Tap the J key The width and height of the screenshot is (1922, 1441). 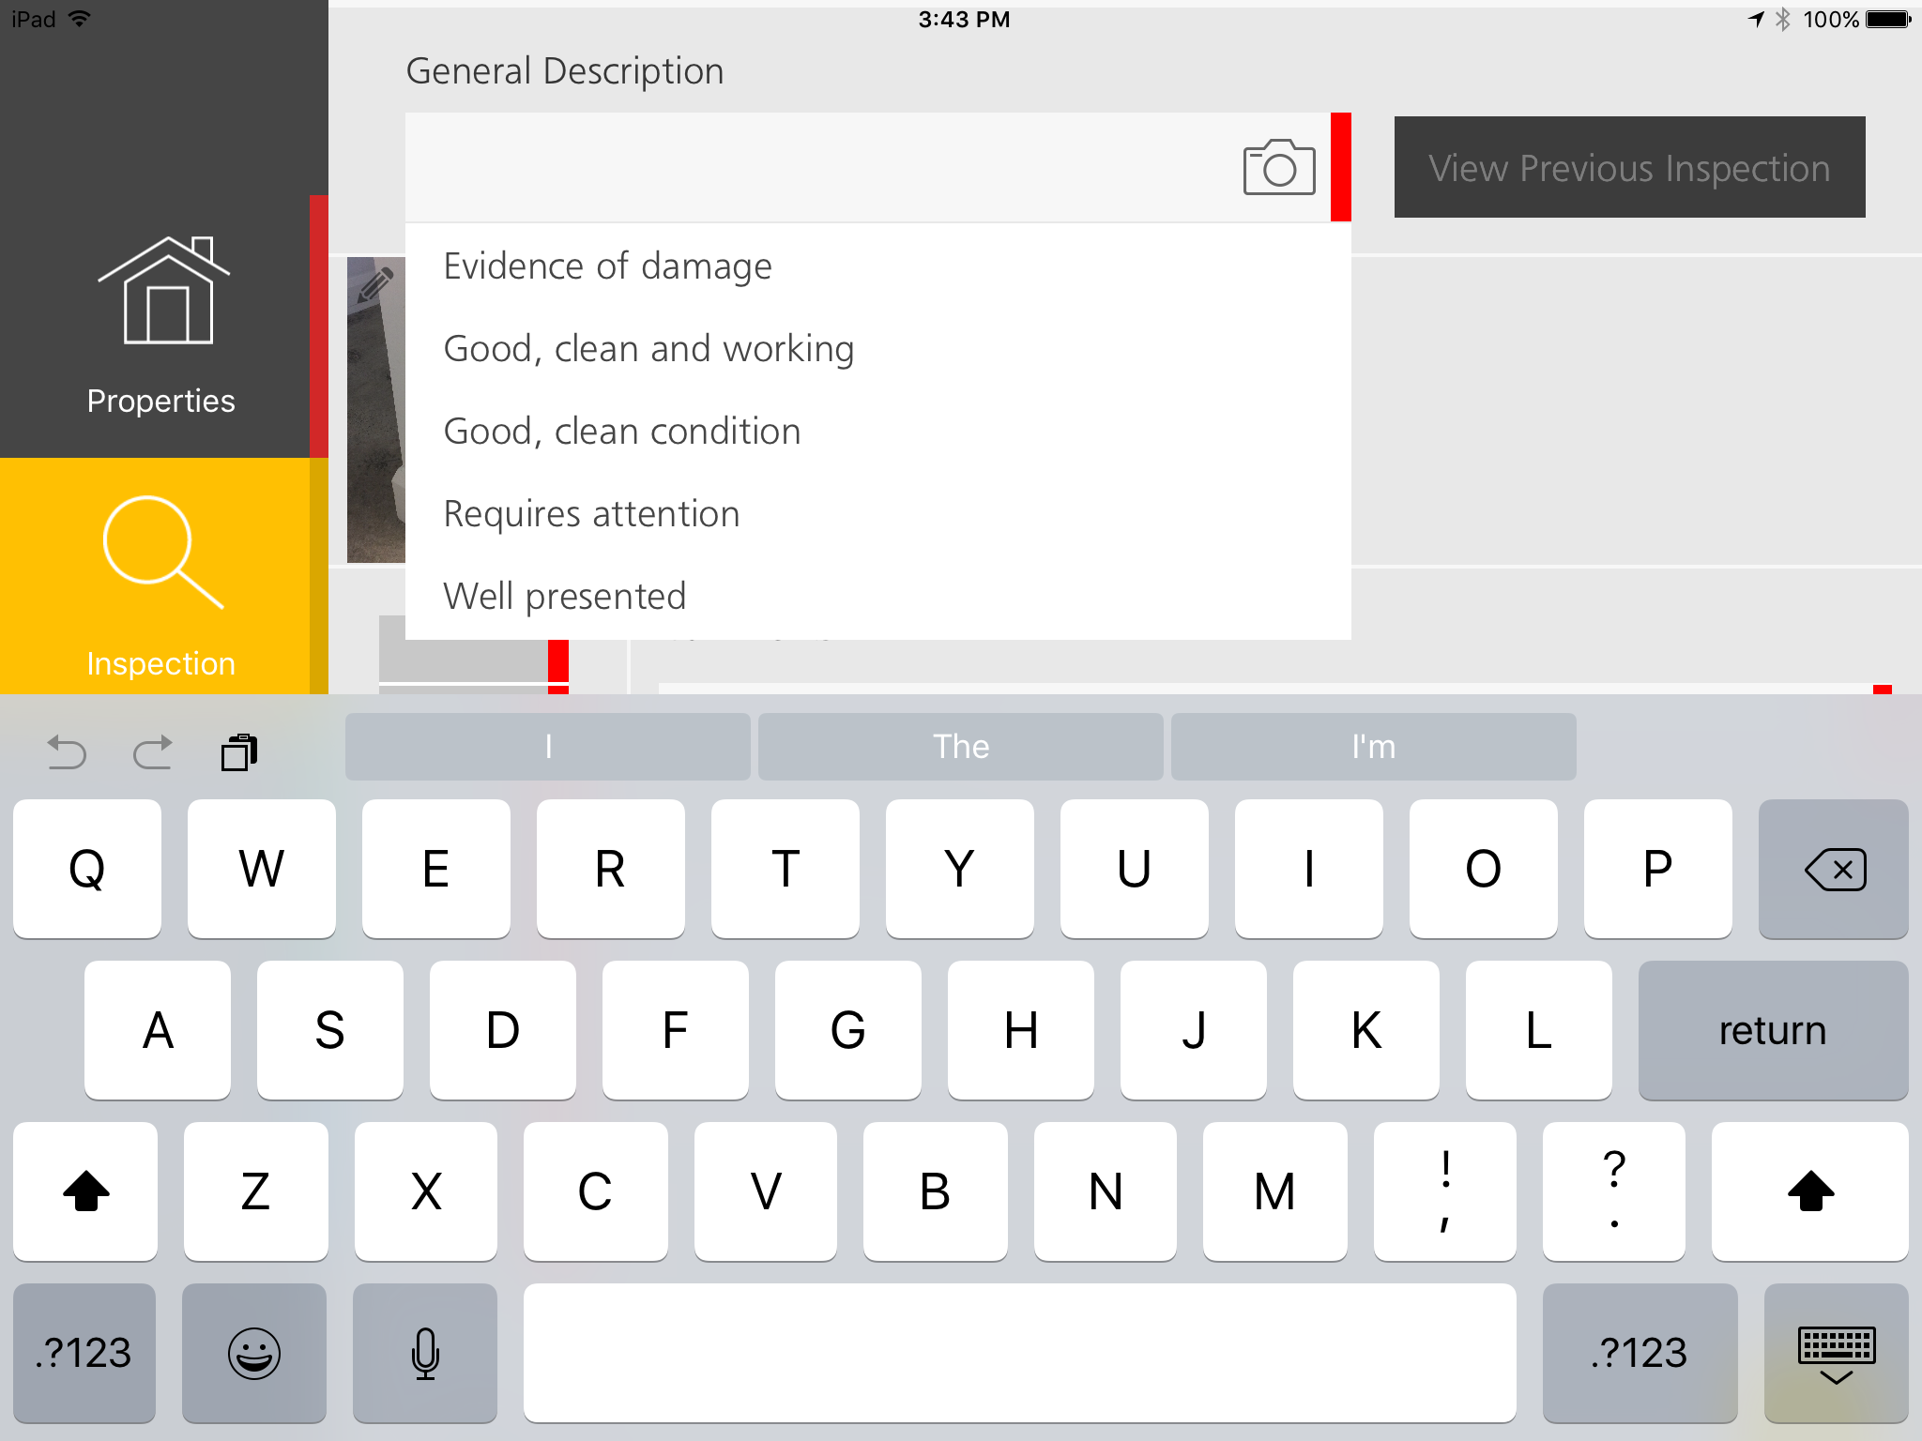[1194, 1030]
